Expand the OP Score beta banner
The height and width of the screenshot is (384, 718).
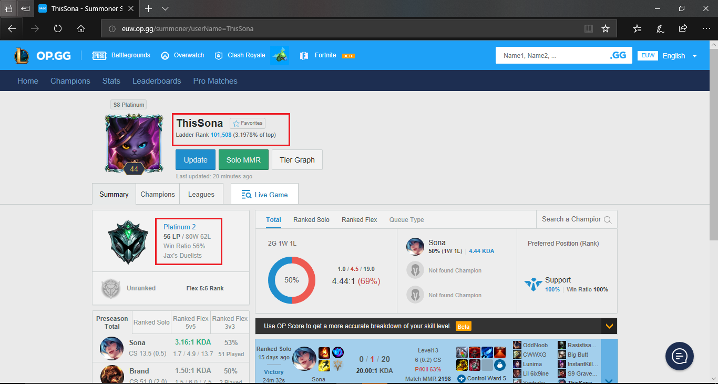(x=609, y=326)
